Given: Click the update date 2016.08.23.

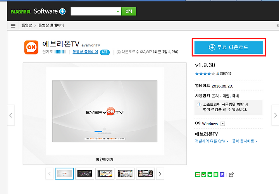Looking at the screenshot, I should [x=222, y=86].
